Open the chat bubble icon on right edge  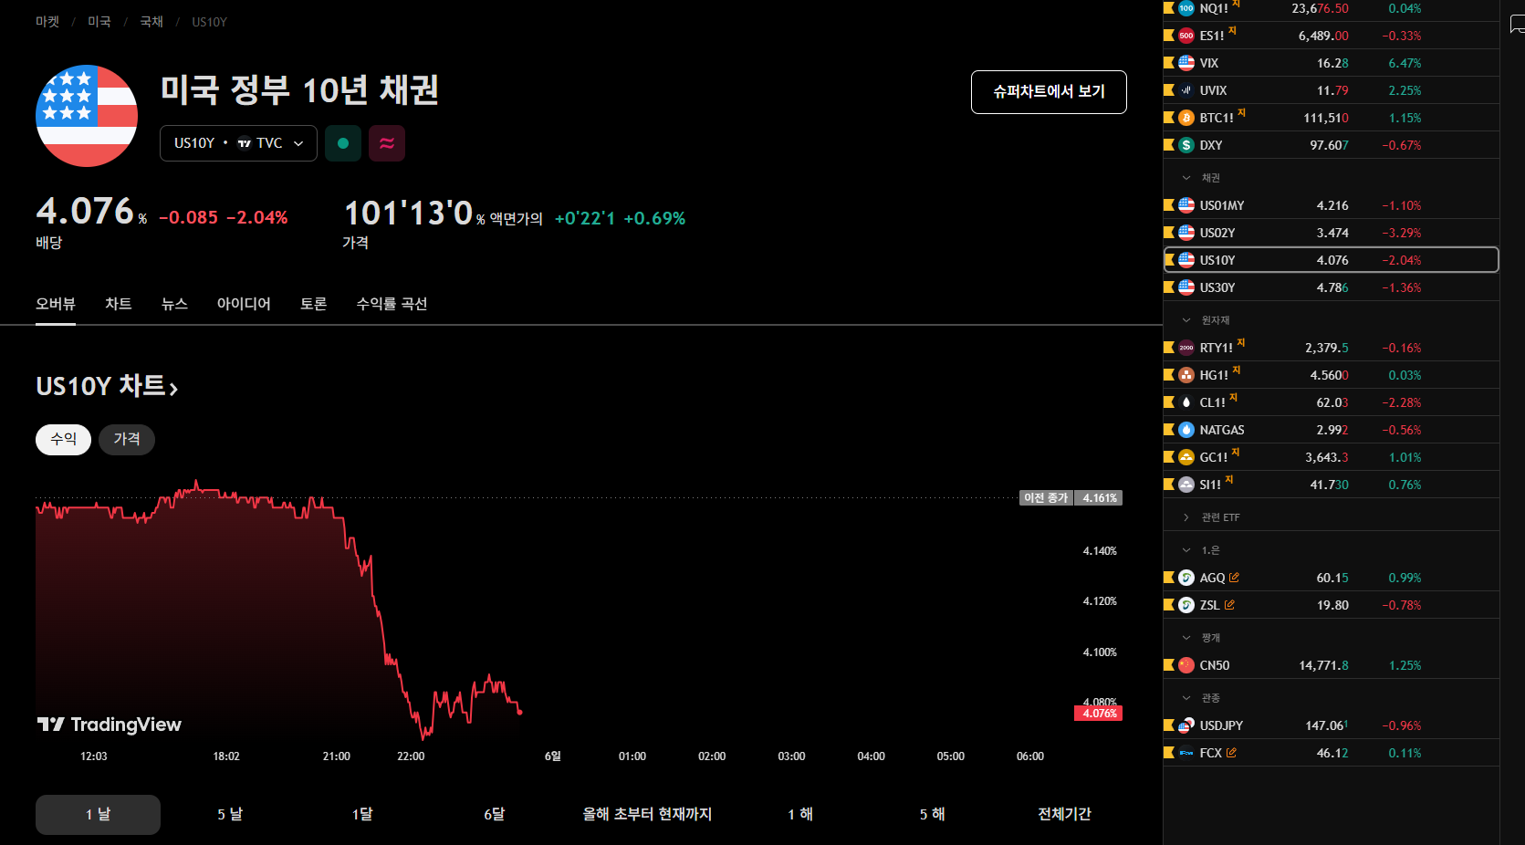(x=1516, y=25)
